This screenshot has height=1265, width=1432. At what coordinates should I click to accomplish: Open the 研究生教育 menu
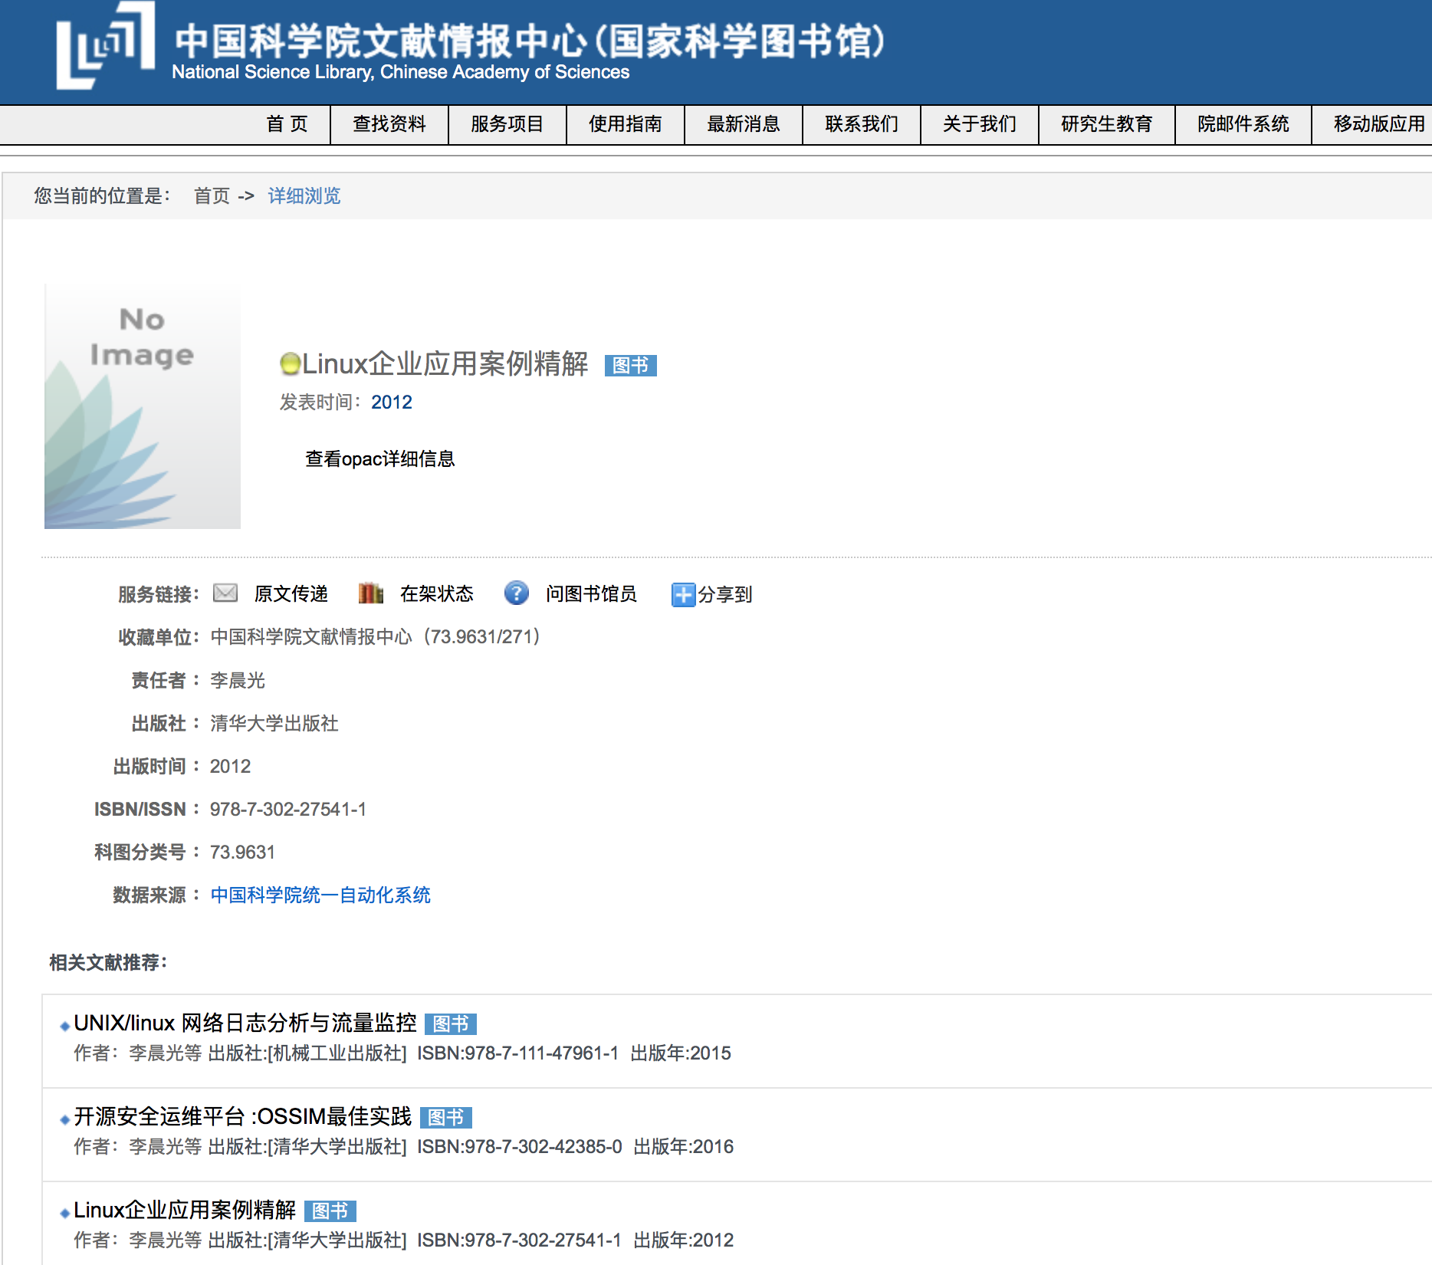point(1107,124)
